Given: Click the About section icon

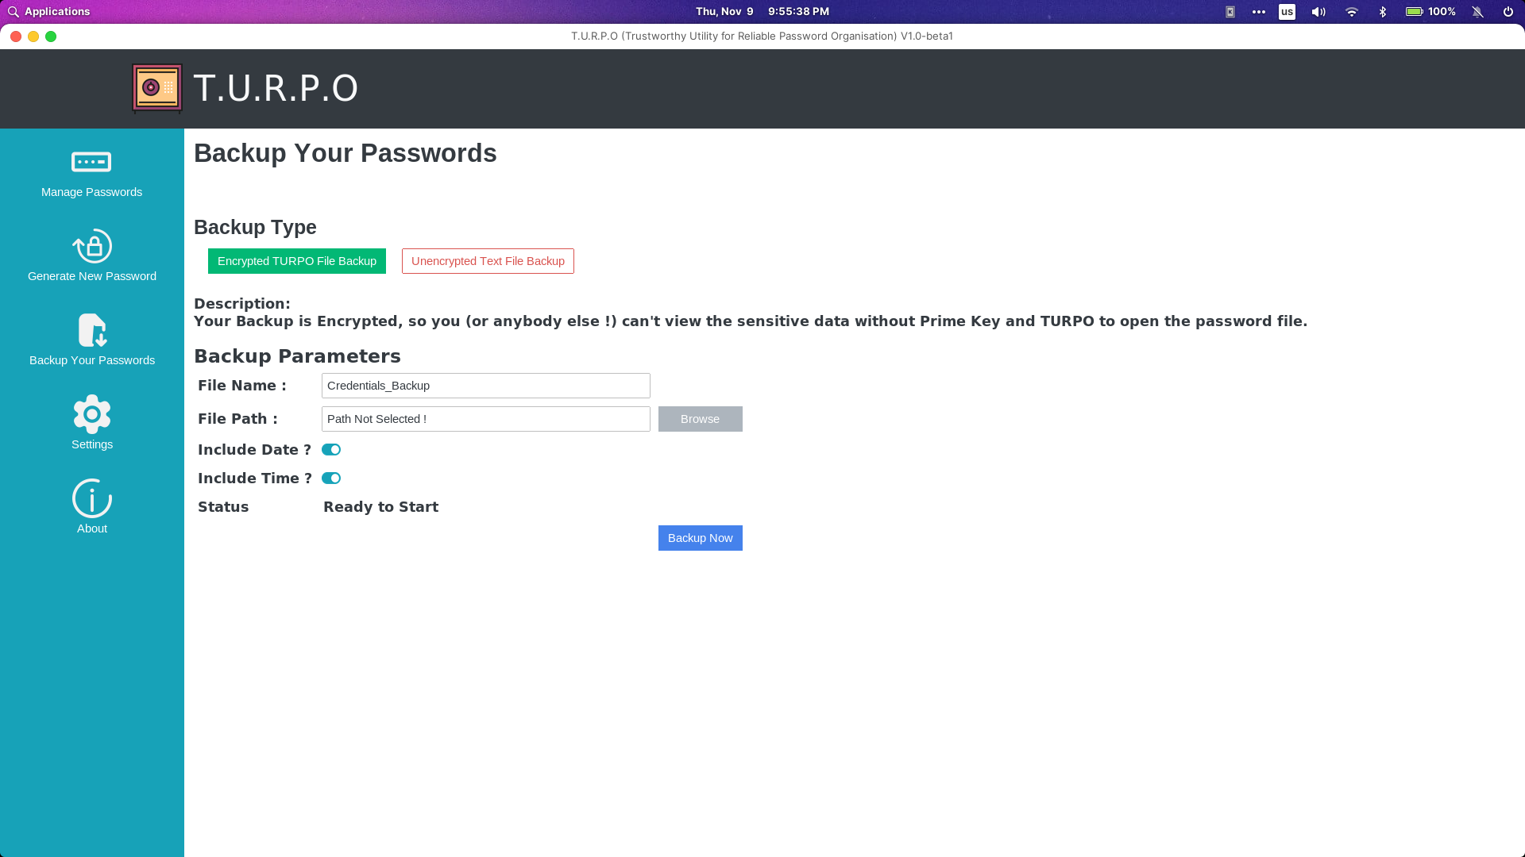Looking at the screenshot, I should tap(92, 498).
